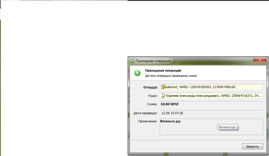
Task: Click the large green plus operation icon
Action: point(137,73)
